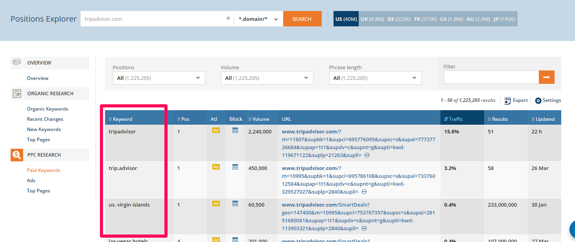Click the "us. virgin islands" keyword cell
The height and width of the screenshot is (242, 575).
pos(129,205)
